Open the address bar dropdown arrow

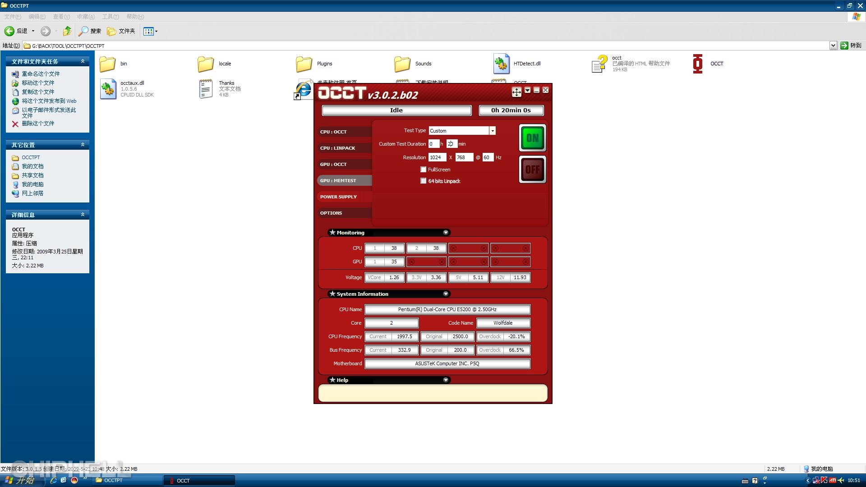tap(833, 46)
